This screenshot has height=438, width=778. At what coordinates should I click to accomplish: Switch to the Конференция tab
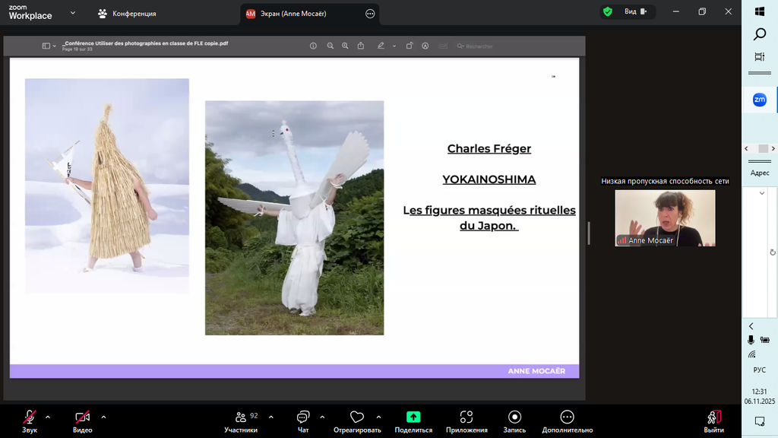pyautogui.click(x=127, y=14)
